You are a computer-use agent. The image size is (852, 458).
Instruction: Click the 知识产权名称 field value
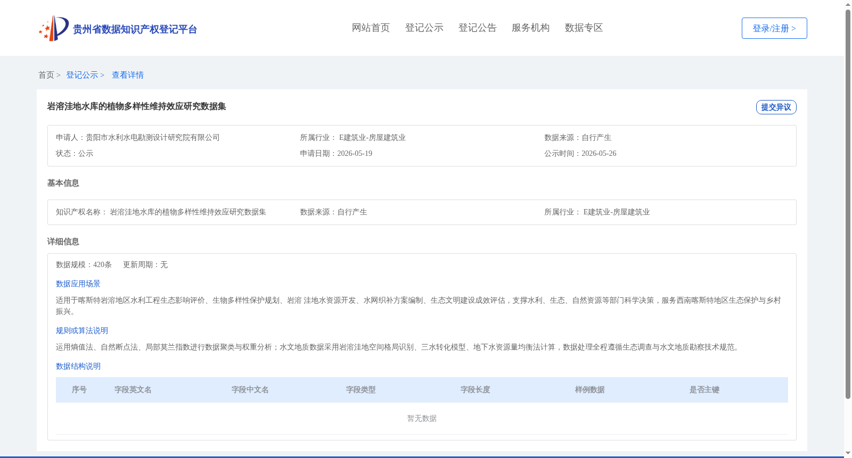click(x=188, y=212)
